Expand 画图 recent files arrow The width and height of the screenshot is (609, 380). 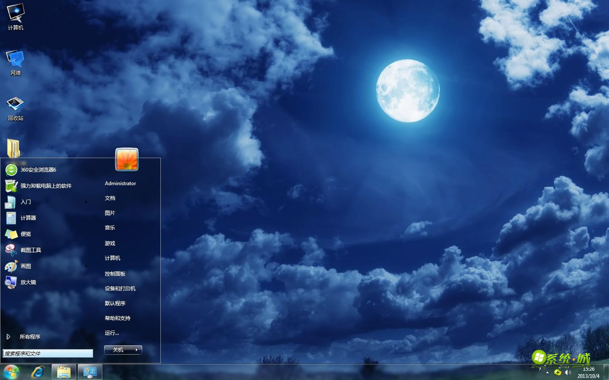tap(86, 266)
